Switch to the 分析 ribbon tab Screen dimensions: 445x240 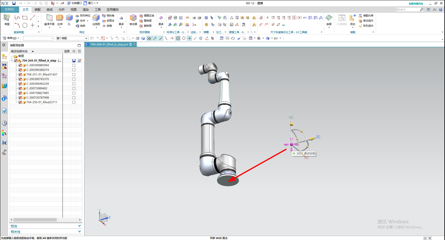pyautogui.click(x=61, y=10)
